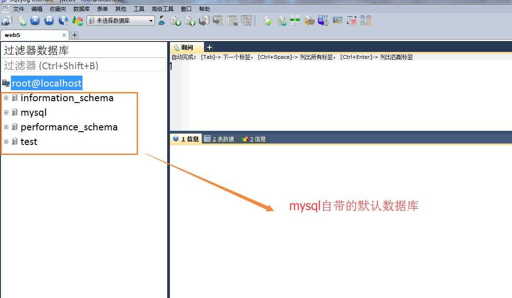This screenshot has width=512, height=298.
Task: Select the performance_schema database
Action: pos(69,127)
